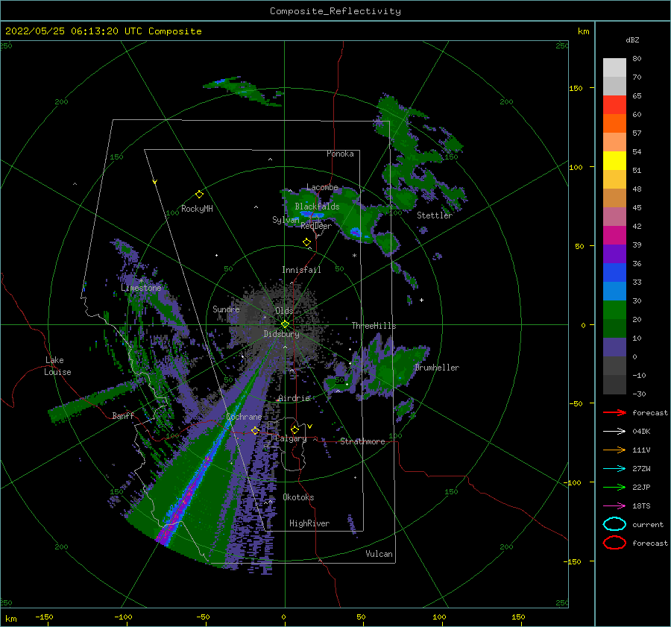Click the cyan current ellipse legend icon
This screenshot has height=627, width=671.
[614, 524]
